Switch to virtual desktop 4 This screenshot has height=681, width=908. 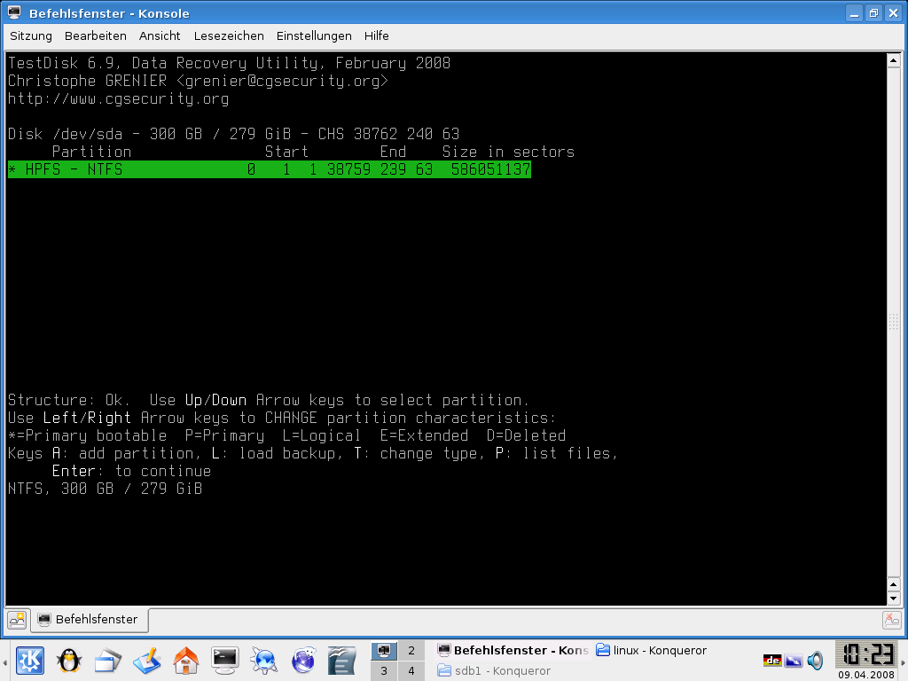(x=411, y=670)
